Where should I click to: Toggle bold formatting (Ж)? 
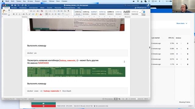tap(14, 14)
